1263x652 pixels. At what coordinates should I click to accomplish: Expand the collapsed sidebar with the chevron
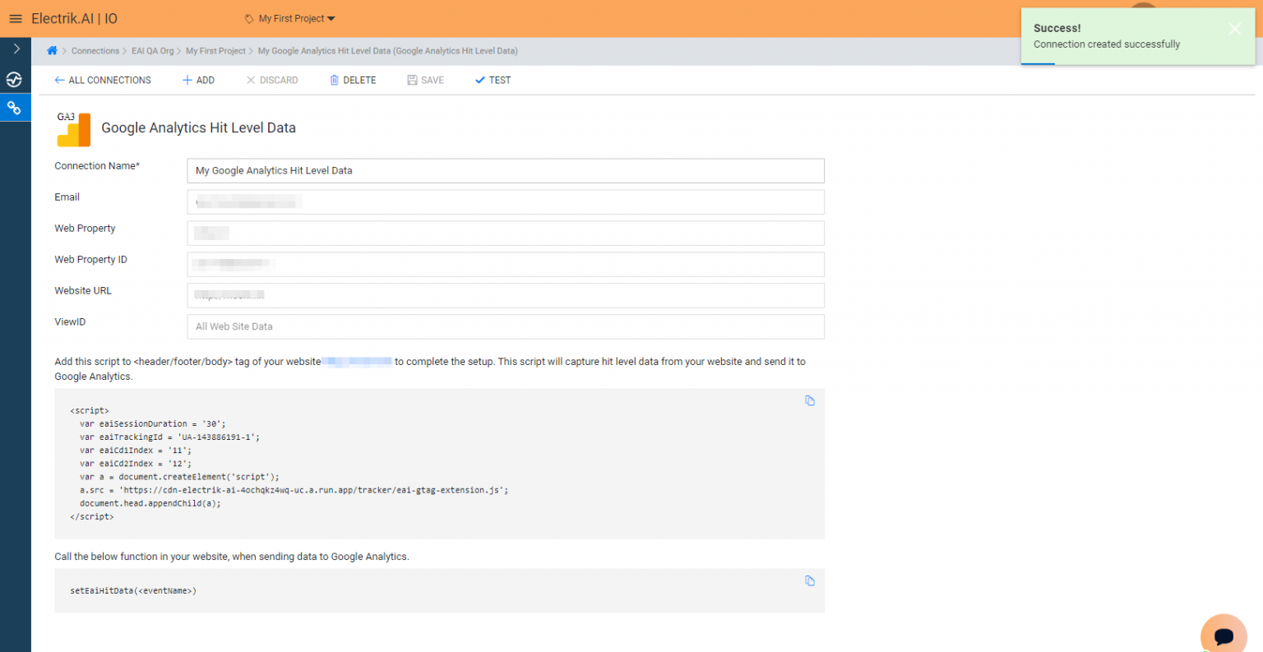(15, 48)
